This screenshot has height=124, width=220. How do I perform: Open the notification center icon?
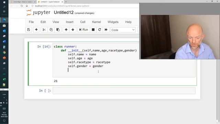click(4, 121)
